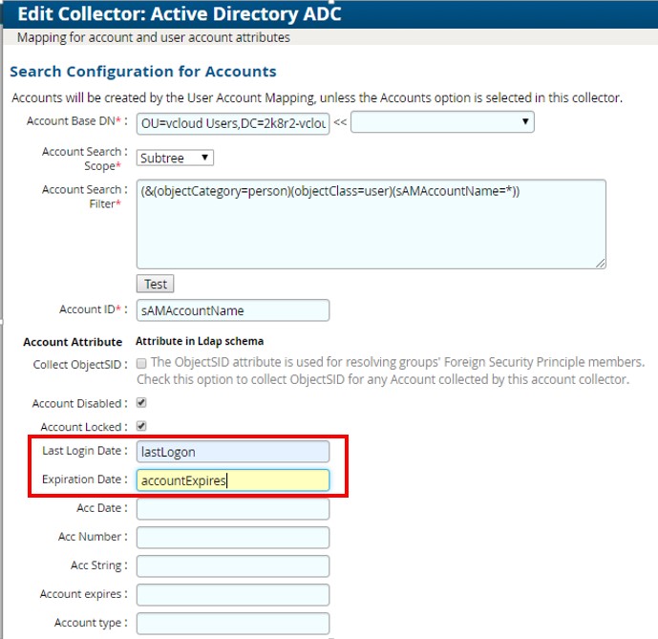The height and width of the screenshot is (639, 658).
Task: Click the Acc String input box
Action: (233, 566)
